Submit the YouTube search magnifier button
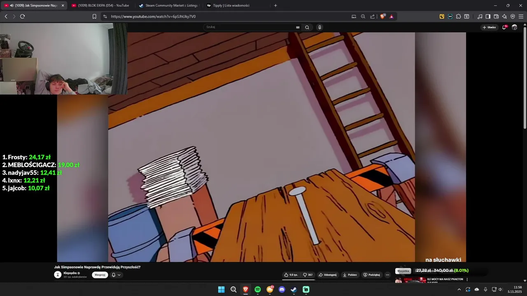The width and height of the screenshot is (527, 296). pyautogui.click(x=307, y=27)
